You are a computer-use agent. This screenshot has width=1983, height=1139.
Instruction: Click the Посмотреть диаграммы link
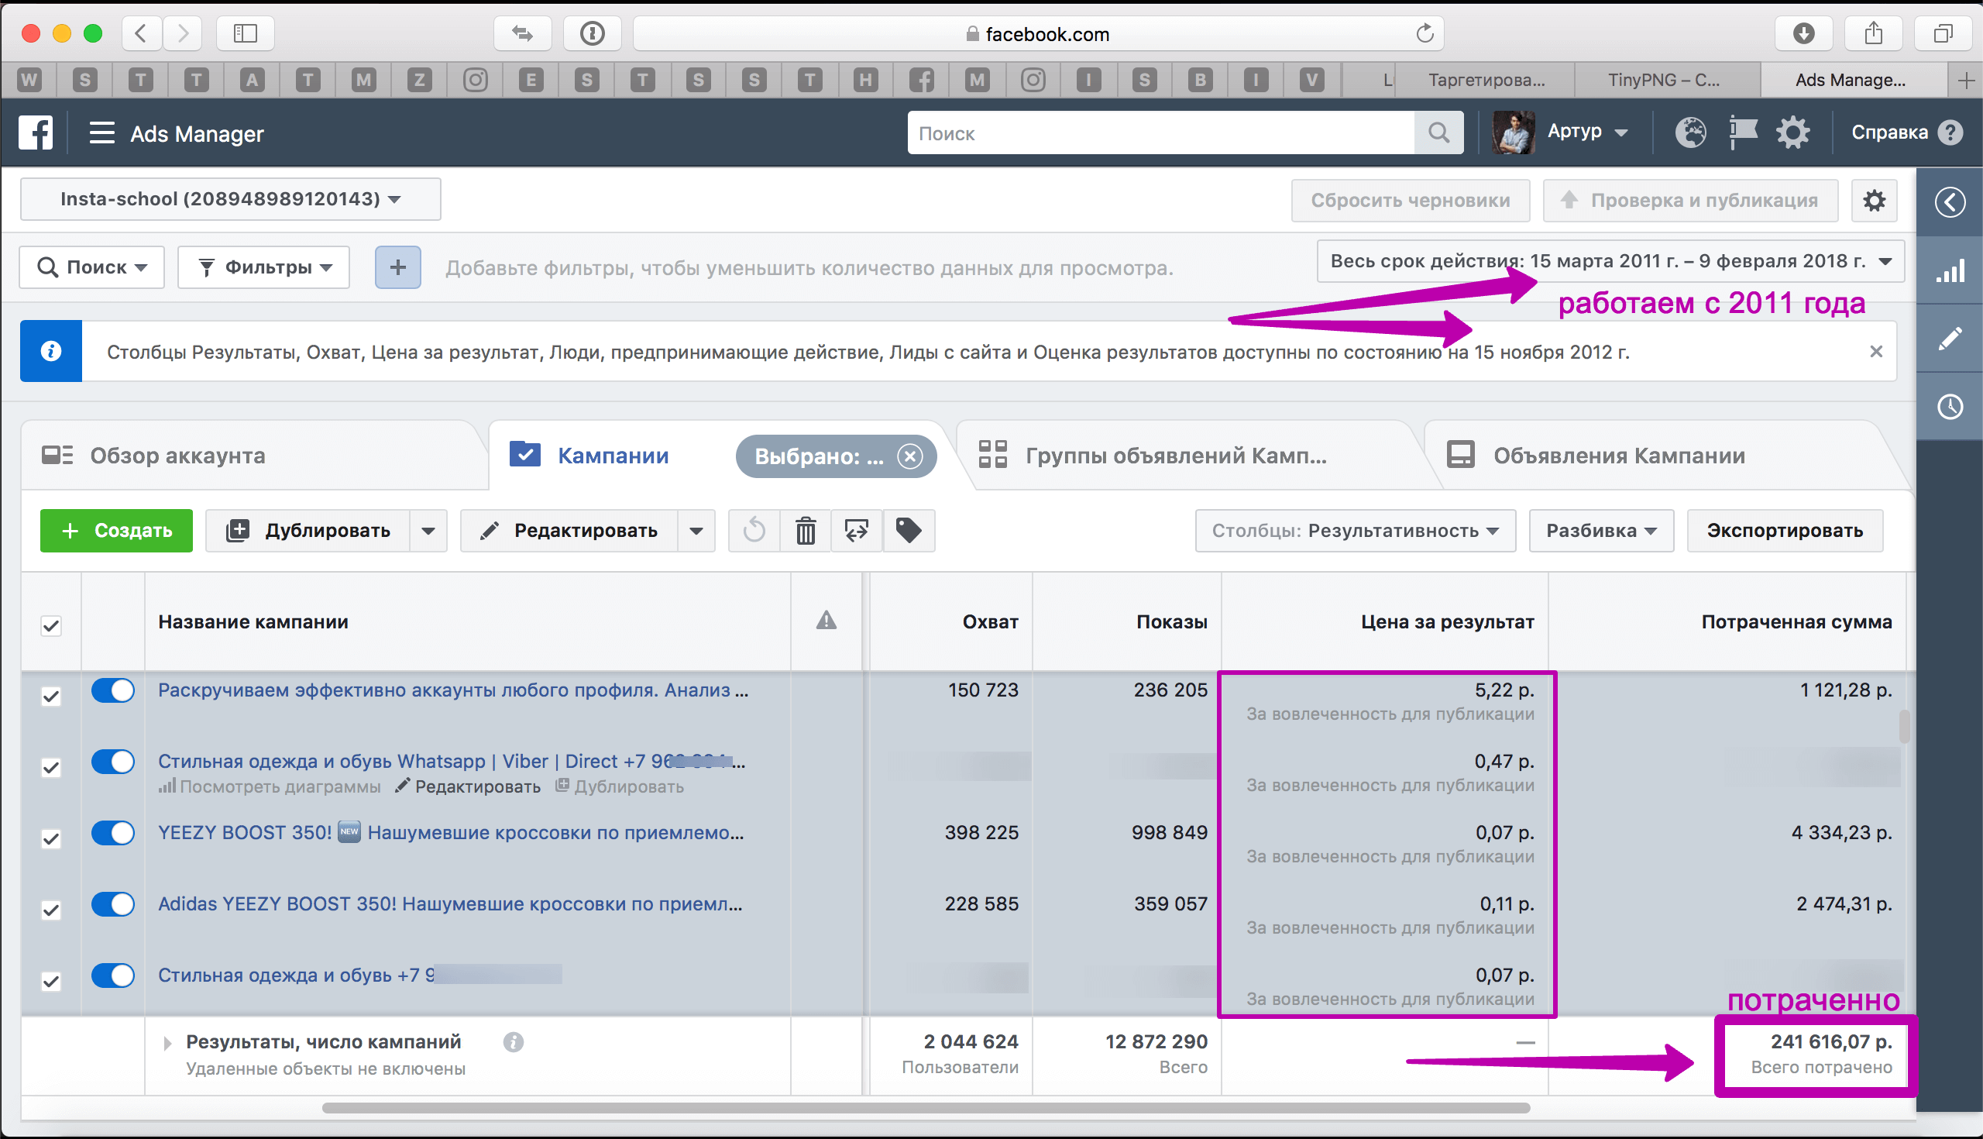pos(270,786)
